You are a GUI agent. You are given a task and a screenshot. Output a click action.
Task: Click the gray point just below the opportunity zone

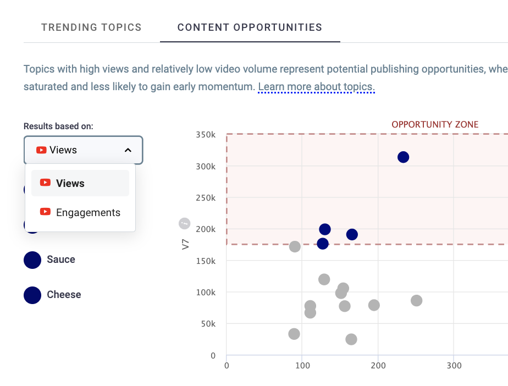[295, 246]
